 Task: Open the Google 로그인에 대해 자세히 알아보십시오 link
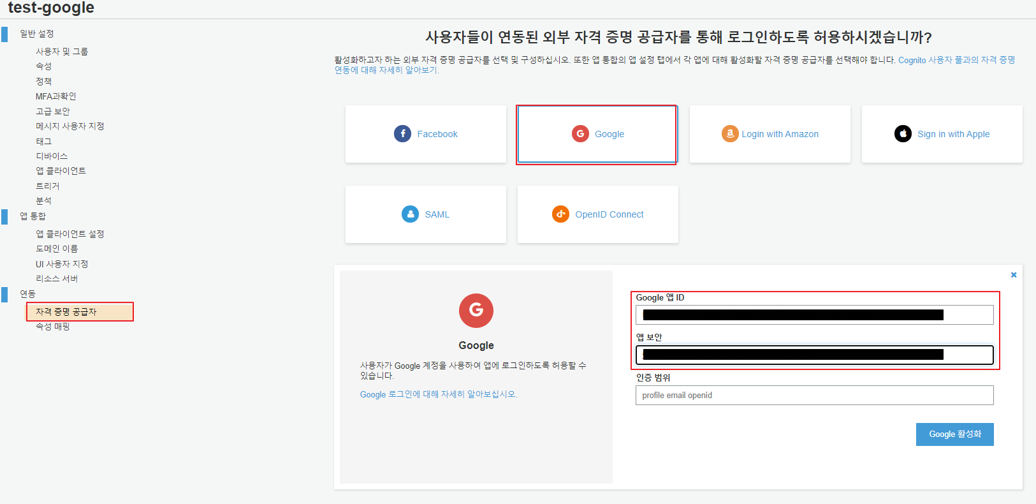point(439,394)
